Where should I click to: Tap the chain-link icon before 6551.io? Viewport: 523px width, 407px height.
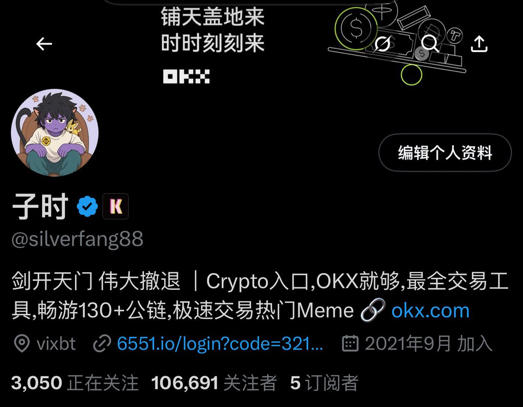click(x=102, y=344)
